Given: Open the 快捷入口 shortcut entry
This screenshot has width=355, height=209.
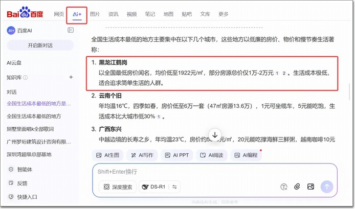Looking at the screenshot, I should tap(27, 197).
